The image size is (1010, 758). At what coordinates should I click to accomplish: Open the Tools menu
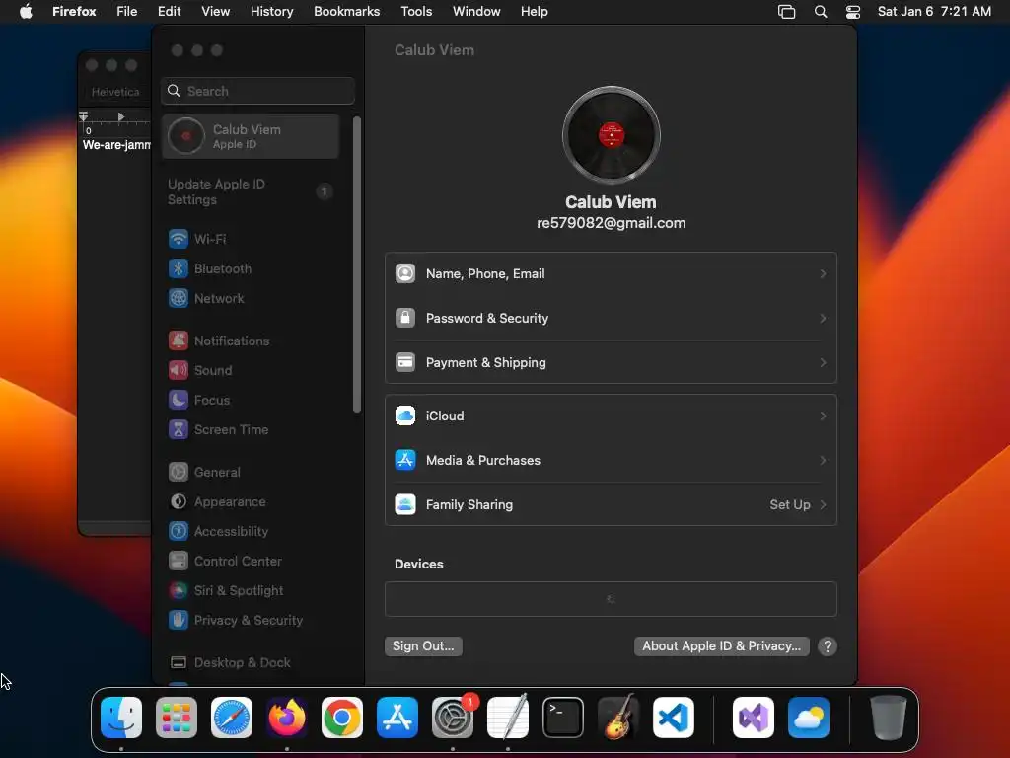tap(416, 12)
